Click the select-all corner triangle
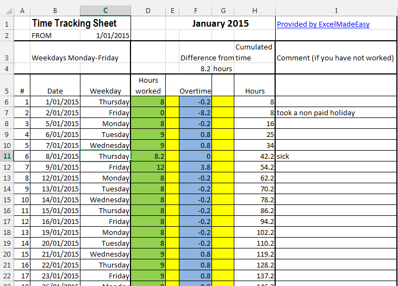Viewport: 398px width, 286px height. coord(7,10)
